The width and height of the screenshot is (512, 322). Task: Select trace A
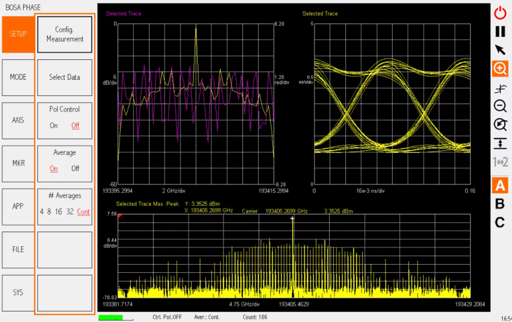(x=500, y=186)
